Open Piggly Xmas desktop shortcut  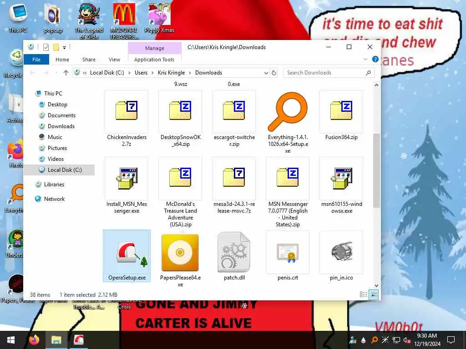click(x=159, y=18)
